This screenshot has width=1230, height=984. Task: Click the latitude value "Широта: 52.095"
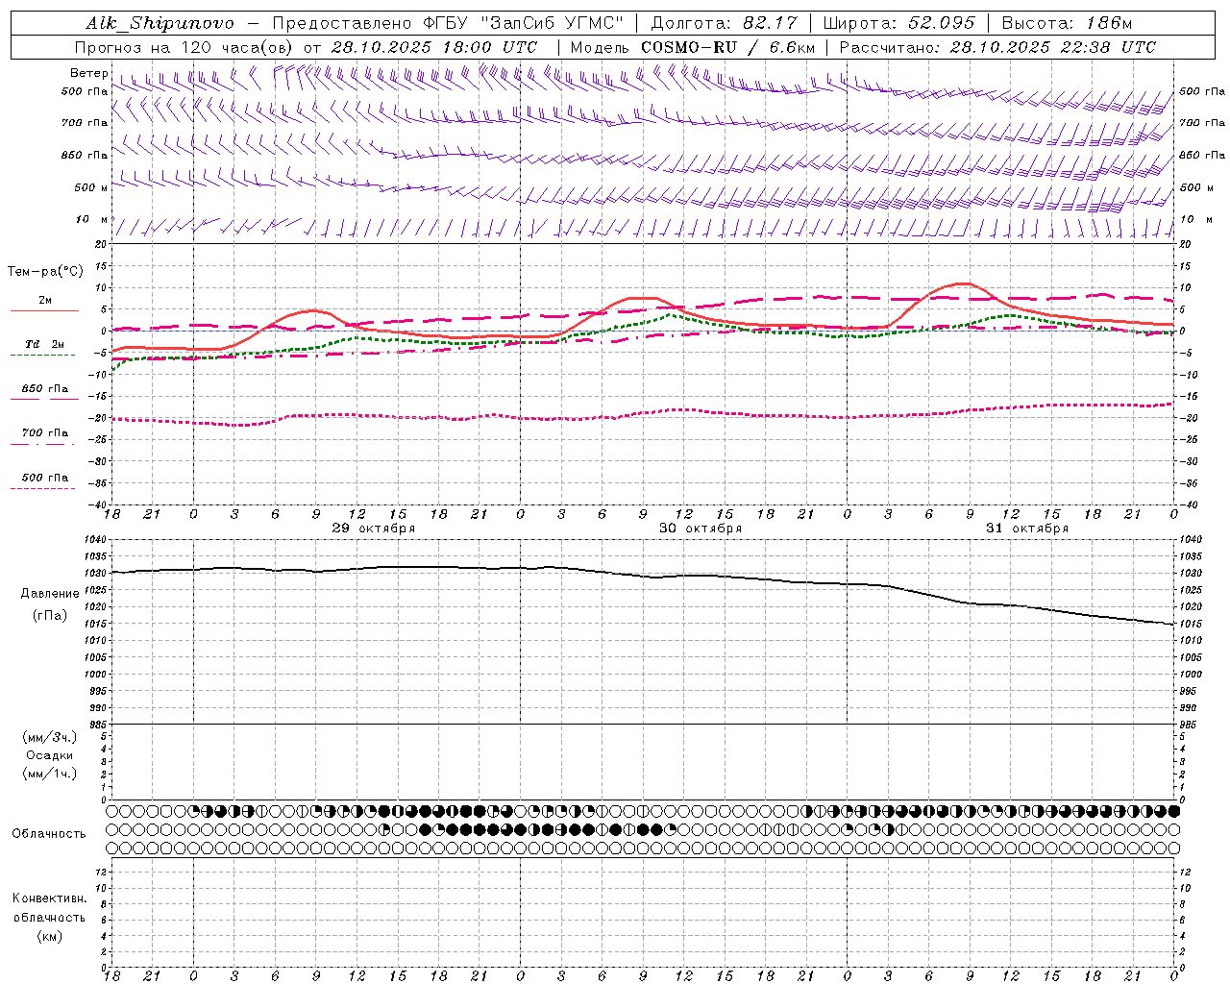(898, 23)
